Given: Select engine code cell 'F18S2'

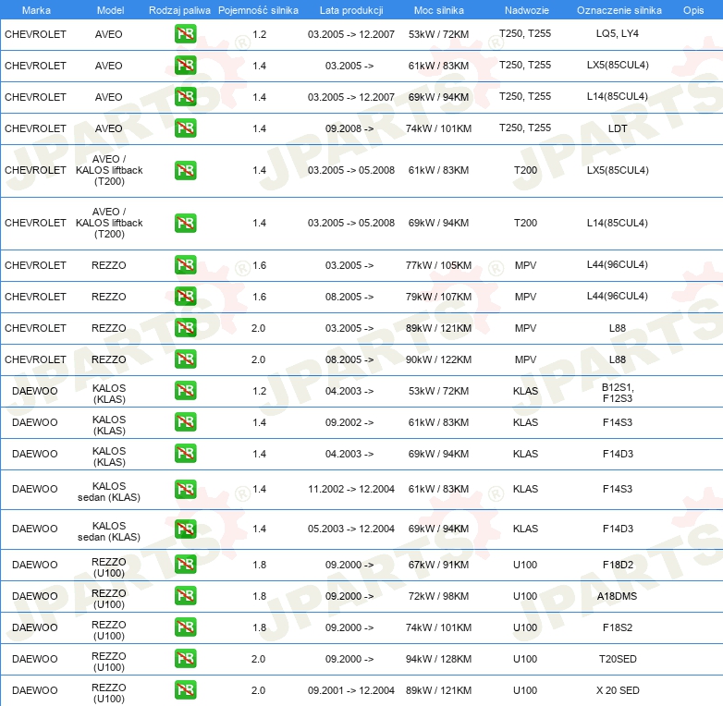Looking at the screenshot, I should pos(618,627).
